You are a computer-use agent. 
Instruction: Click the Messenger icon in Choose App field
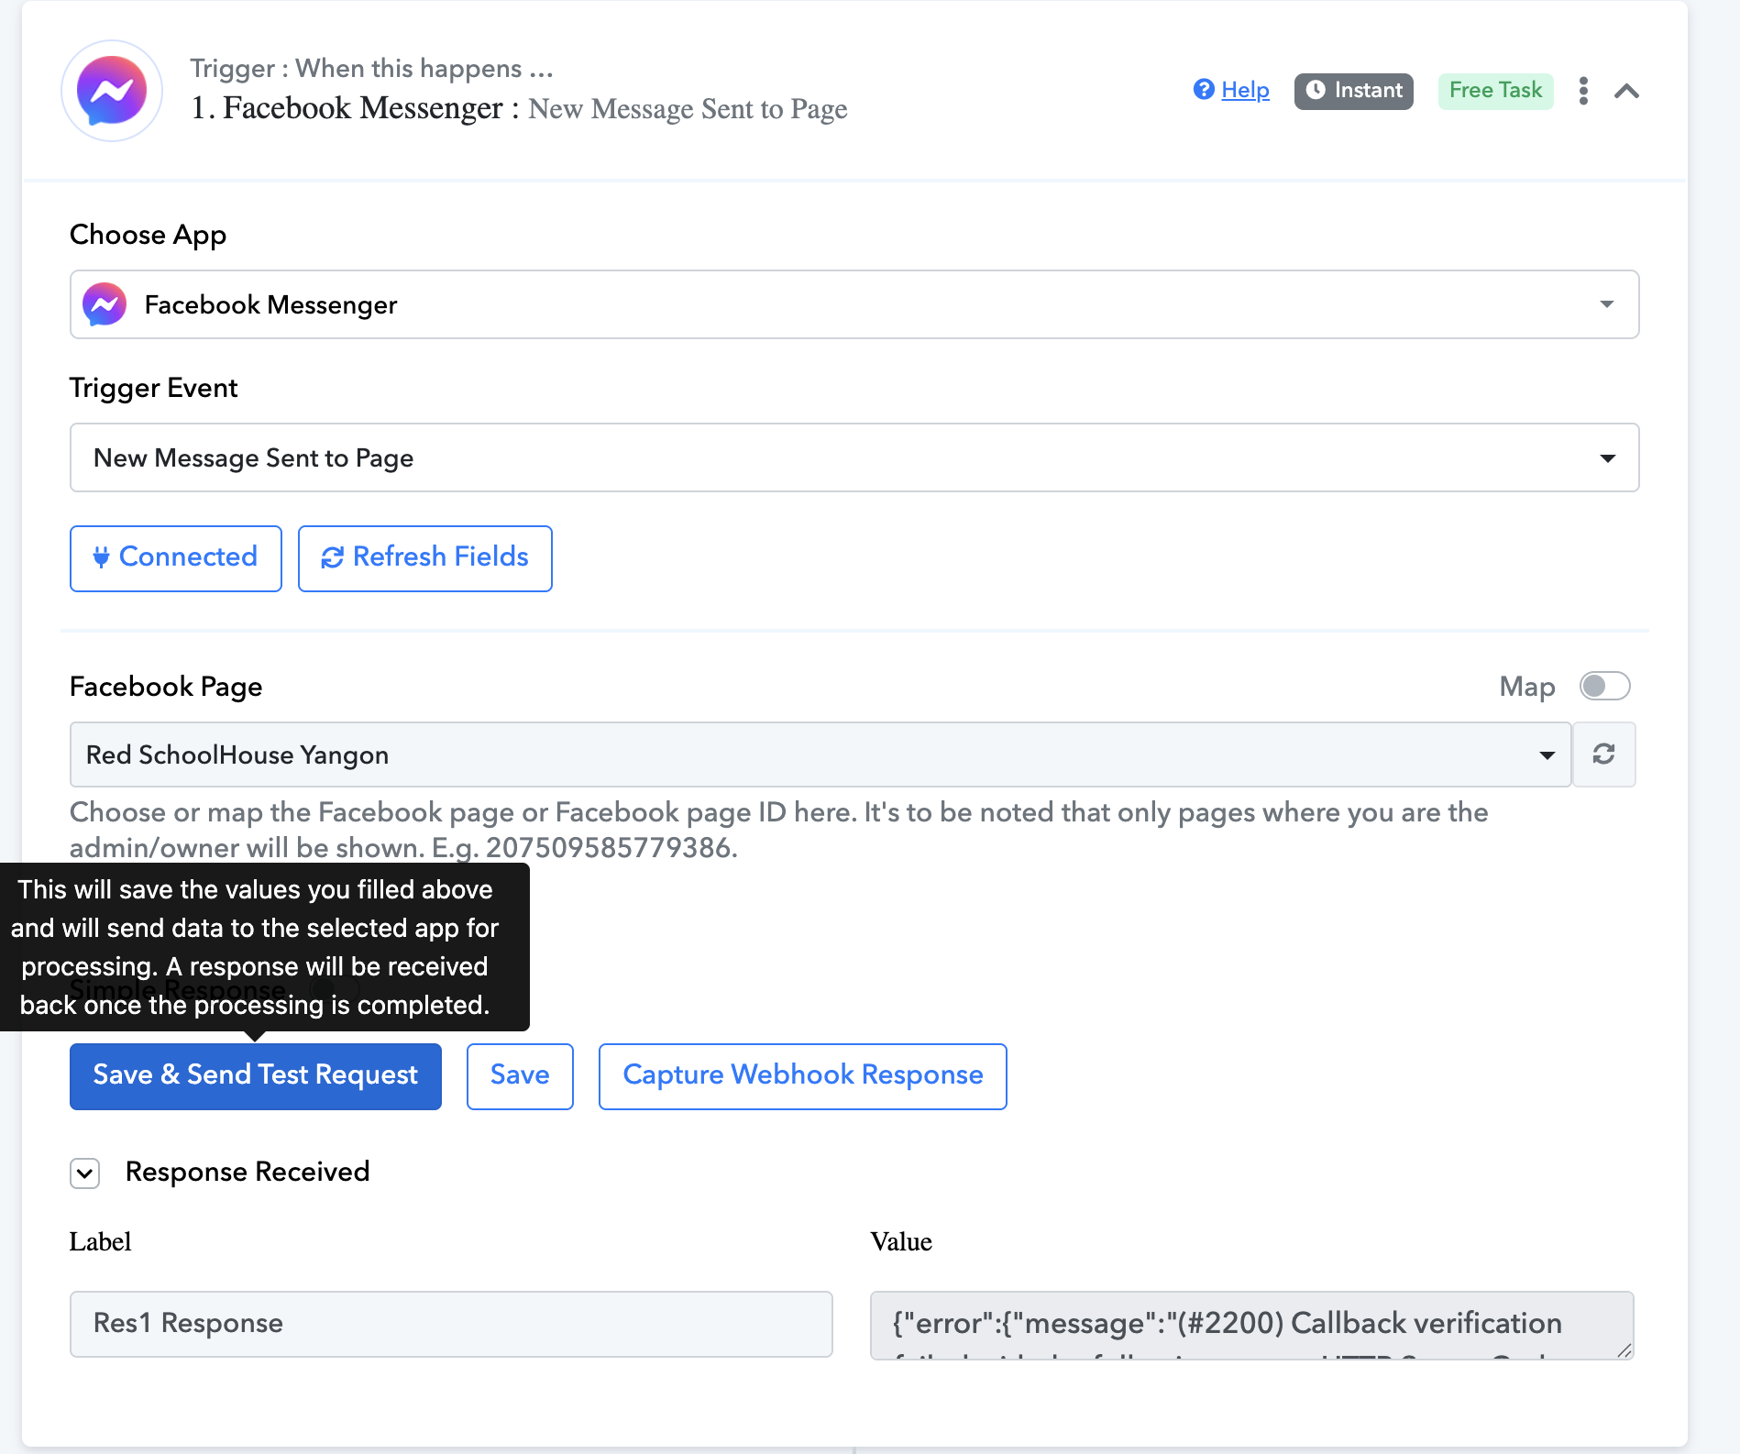(x=105, y=304)
